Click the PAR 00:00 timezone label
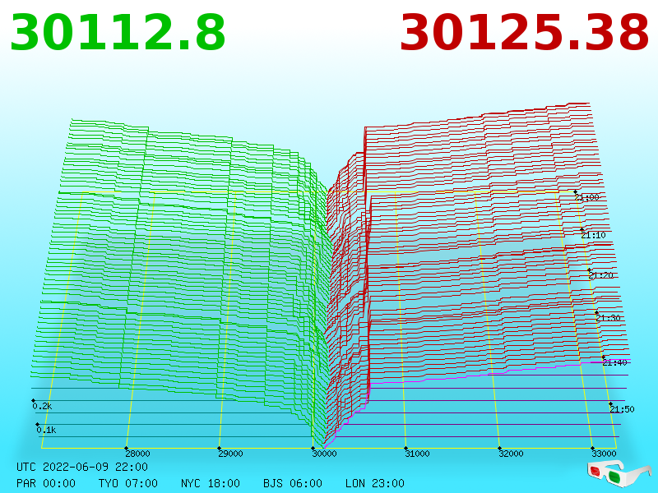Viewport: 658px width, 493px height. (46, 483)
